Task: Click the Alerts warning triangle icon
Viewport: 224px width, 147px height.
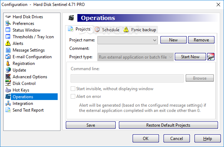Action: pos(8,44)
